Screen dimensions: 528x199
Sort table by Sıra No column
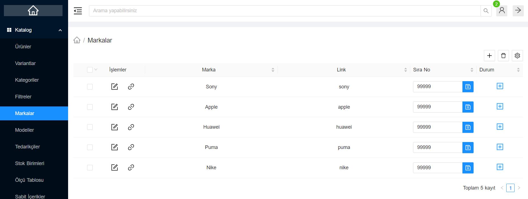click(472, 70)
